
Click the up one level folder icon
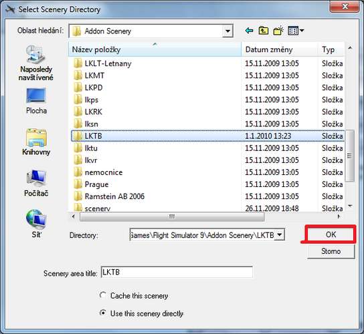(x=264, y=30)
